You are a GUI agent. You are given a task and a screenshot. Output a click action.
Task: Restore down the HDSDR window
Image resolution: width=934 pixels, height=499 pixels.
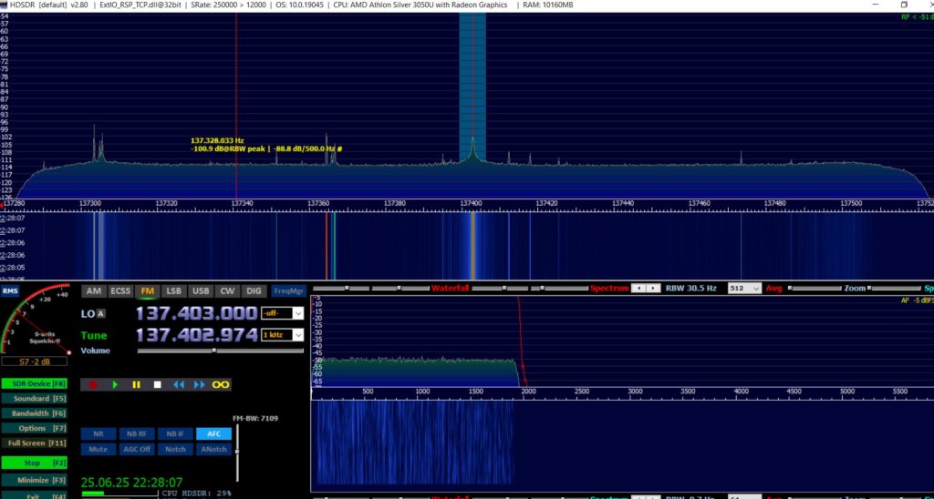(904, 5)
